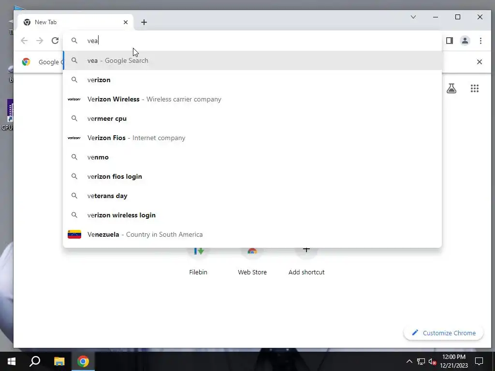Click the Venezuela flag icon
Viewport: 495px width, 371px height.
[x=74, y=234]
